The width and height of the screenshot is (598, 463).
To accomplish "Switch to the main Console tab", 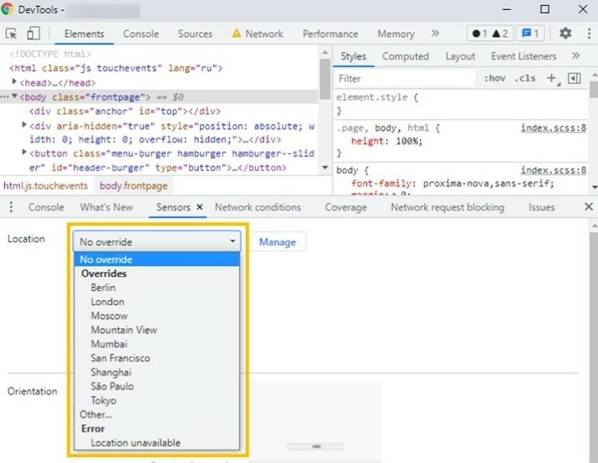I will click(x=141, y=34).
